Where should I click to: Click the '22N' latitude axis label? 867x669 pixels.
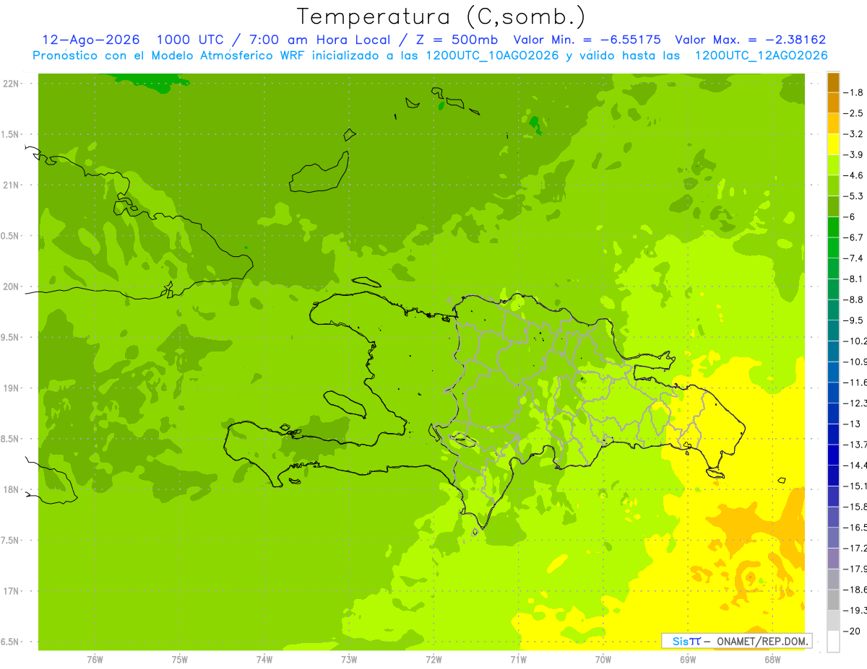pos(12,84)
